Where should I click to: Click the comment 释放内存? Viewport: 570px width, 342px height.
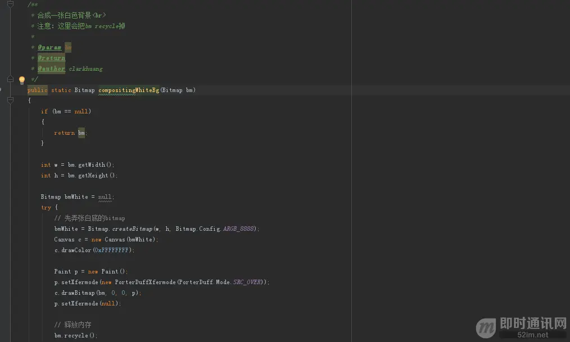73,325
